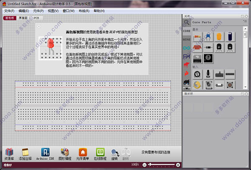Select the yellow dial potentiometer part
The width and height of the screenshot is (251, 170).
point(197,85)
